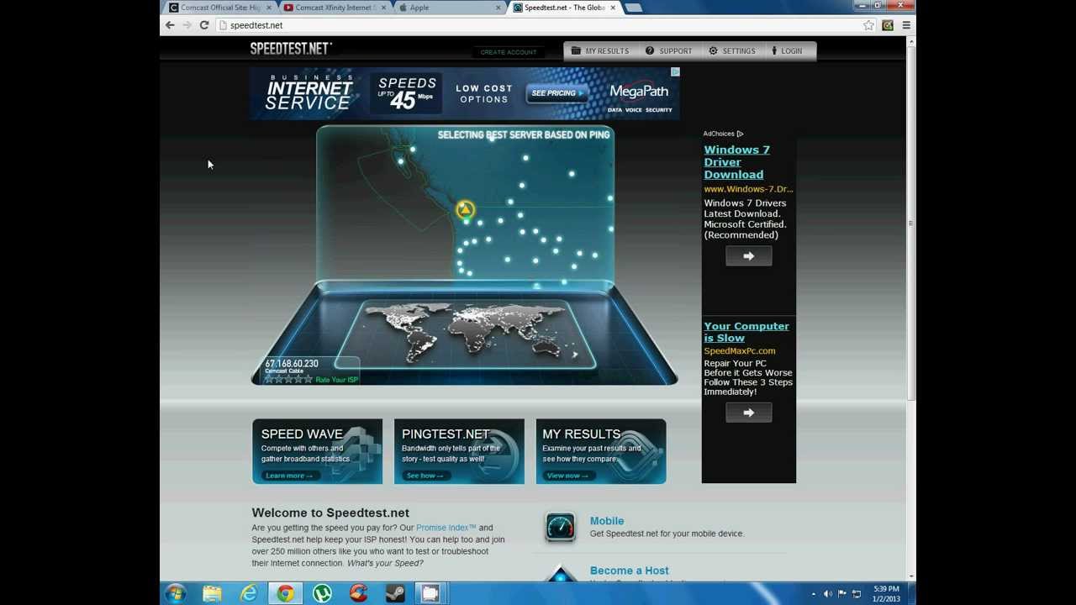Open the SPEED WAVE card

click(317, 451)
